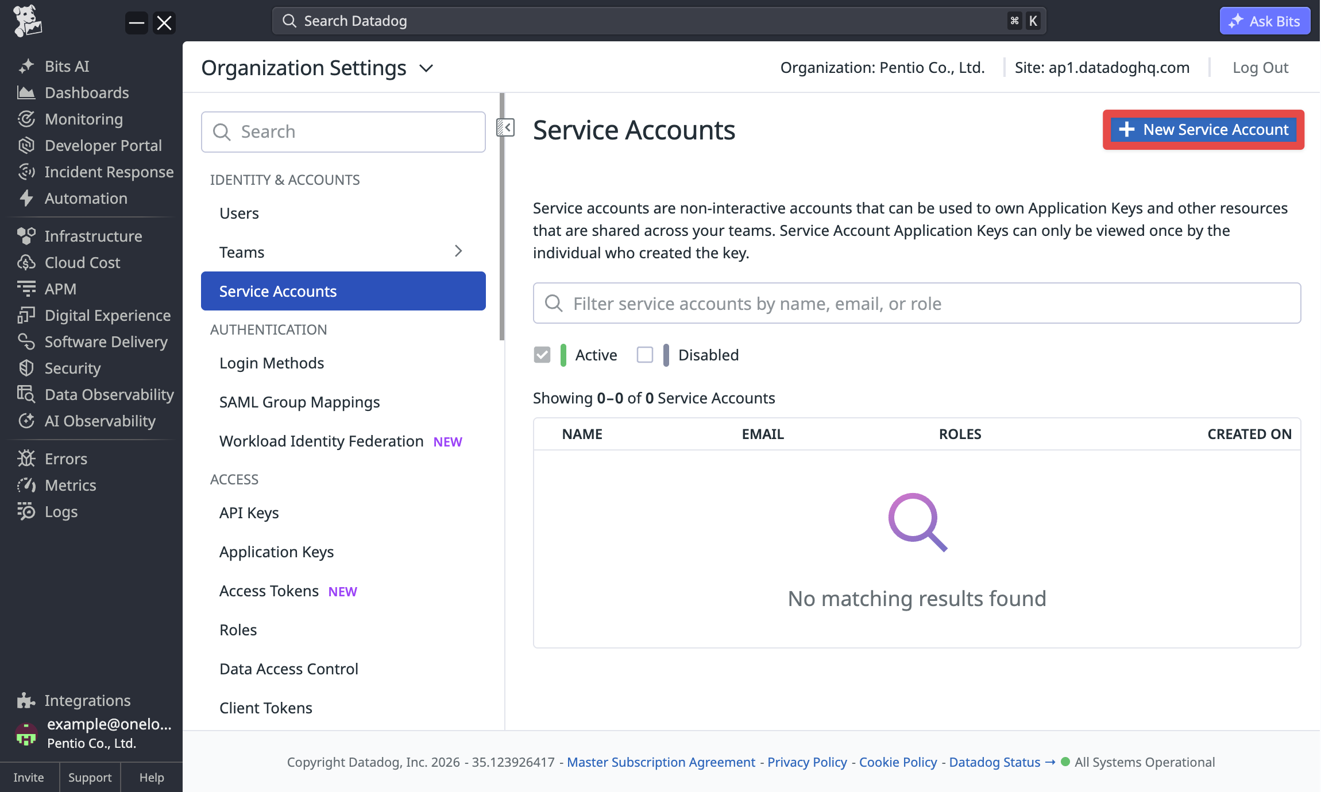The image size is (1321, 792).
Task: Open Software Delivery icon
Action: tap(26, 342)
